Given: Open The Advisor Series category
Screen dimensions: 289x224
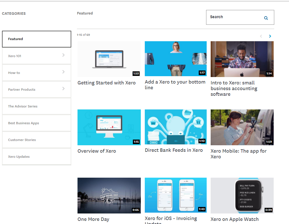Looking at the screenshot, I should click(37, 106).
